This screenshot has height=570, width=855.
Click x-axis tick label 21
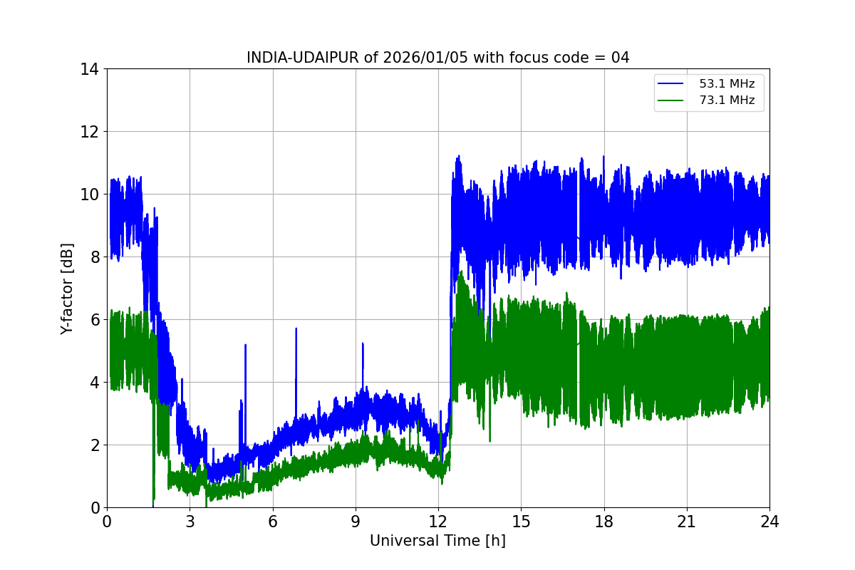pyautogui.click(x=687, y=521)
